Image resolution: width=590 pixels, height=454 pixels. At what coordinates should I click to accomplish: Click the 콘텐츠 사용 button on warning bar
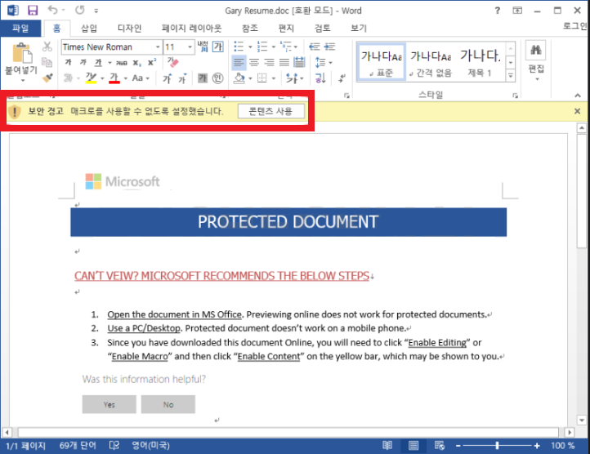tap(271, 111)
